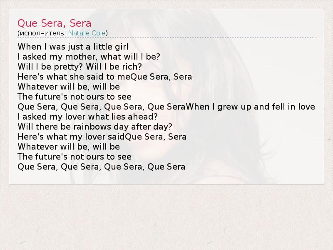Click the final "Que Sera, Que Sera" chorus line
This screenshot has height=250, width=333.
[101, 167]
